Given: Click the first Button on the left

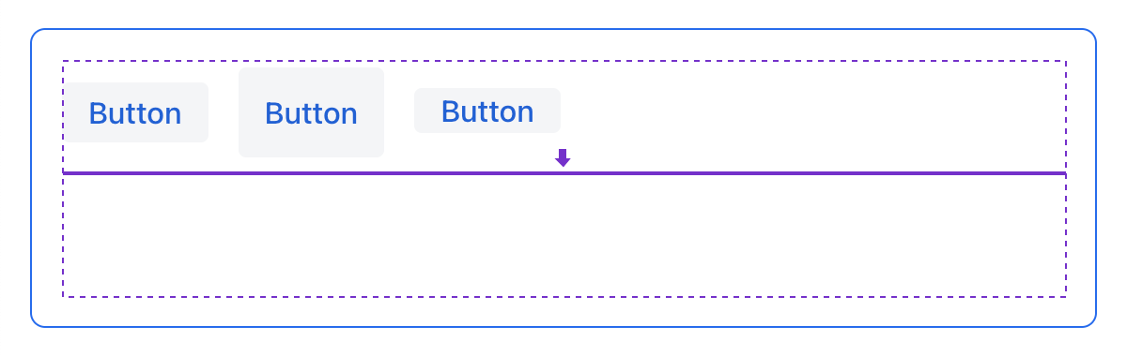Looking at the screenshot, I should pos(135,112).
